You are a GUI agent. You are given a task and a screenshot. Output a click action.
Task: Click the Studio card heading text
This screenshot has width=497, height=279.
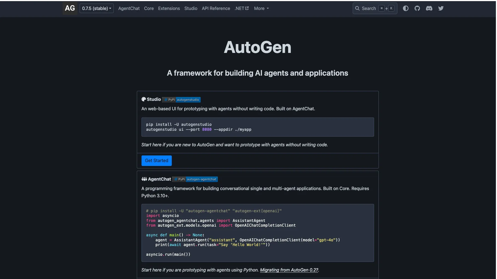(x=154, y=99)
